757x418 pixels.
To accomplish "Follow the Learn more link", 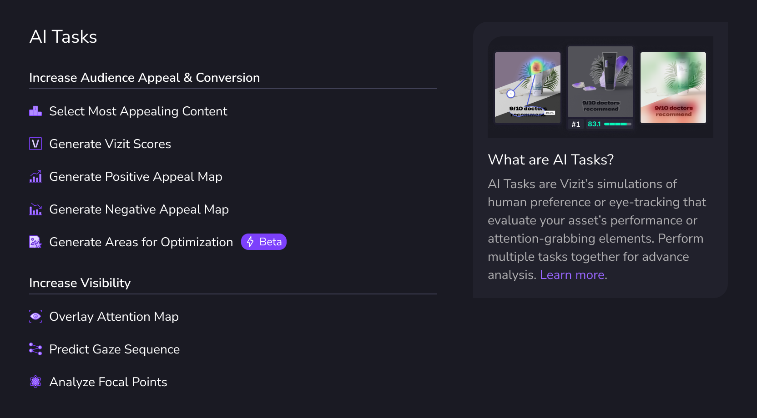I will [x=572, y=275].
